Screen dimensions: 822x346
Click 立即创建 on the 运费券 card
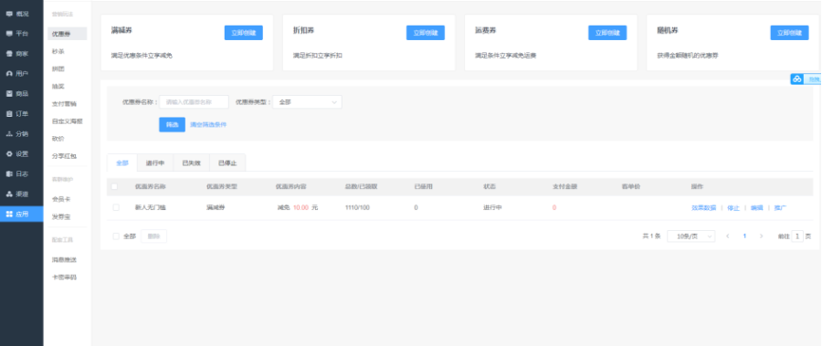click(x=607, y=33)
